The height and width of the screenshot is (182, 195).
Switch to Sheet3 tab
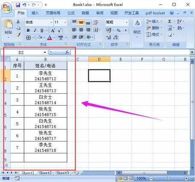63,173
